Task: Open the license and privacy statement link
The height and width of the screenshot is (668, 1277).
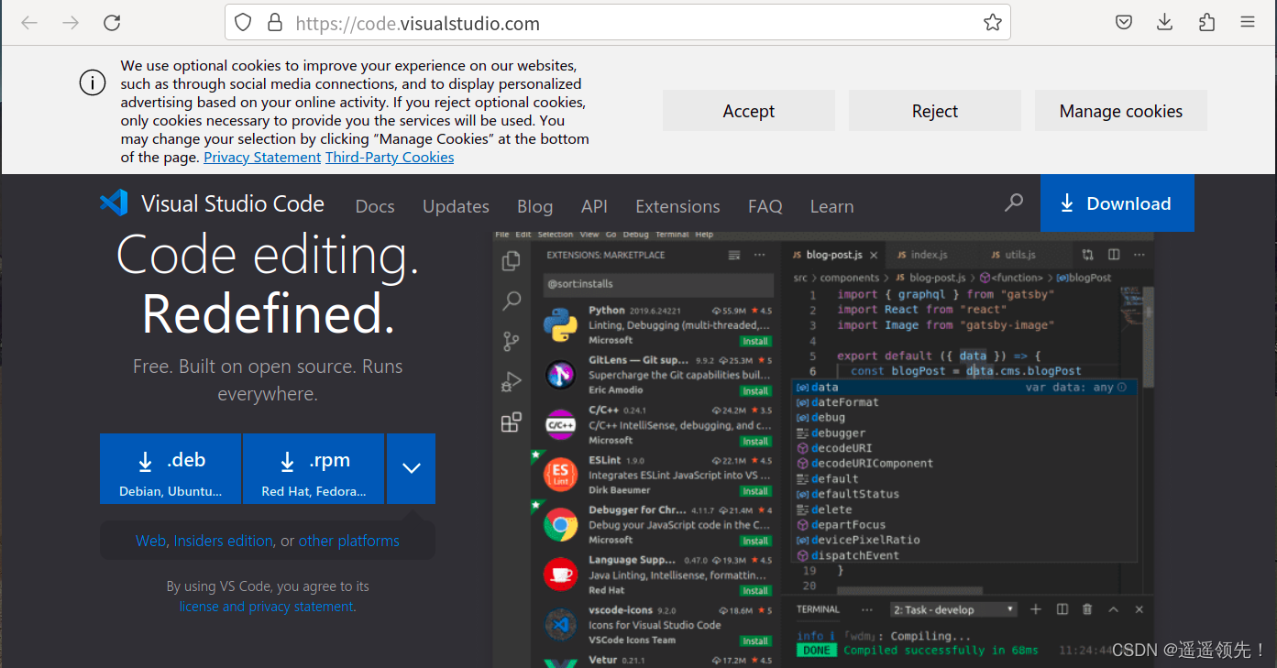Action: pyautogui.click(x=266, y=607)
